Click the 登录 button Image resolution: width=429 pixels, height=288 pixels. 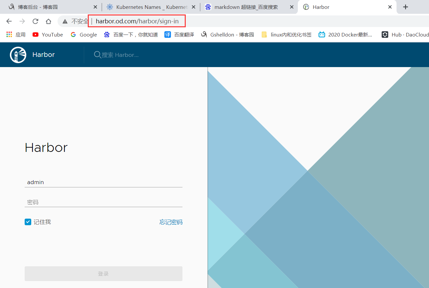point(104,274)
